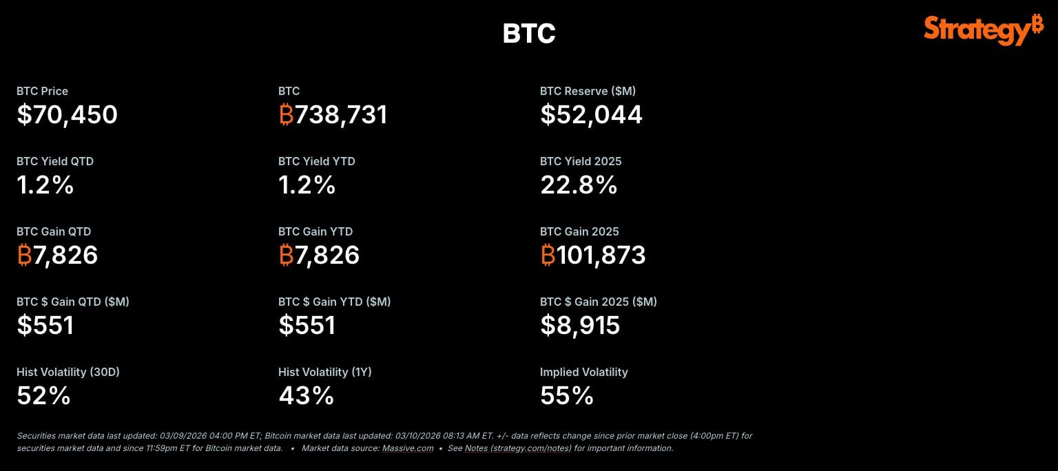Click the BTC Yield QTD label
The width and height of the screenshot is (1058, 471).
point(55,161)
